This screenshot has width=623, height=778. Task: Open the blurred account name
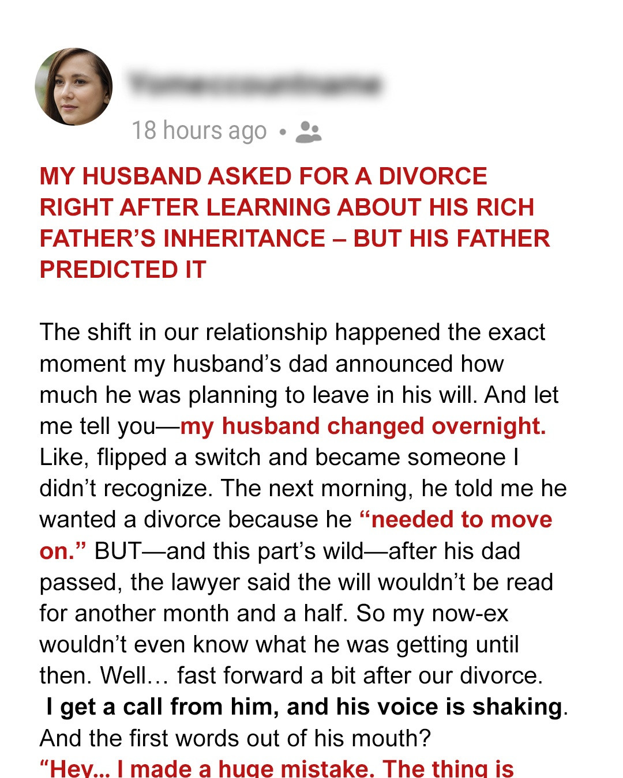(254, 85)
